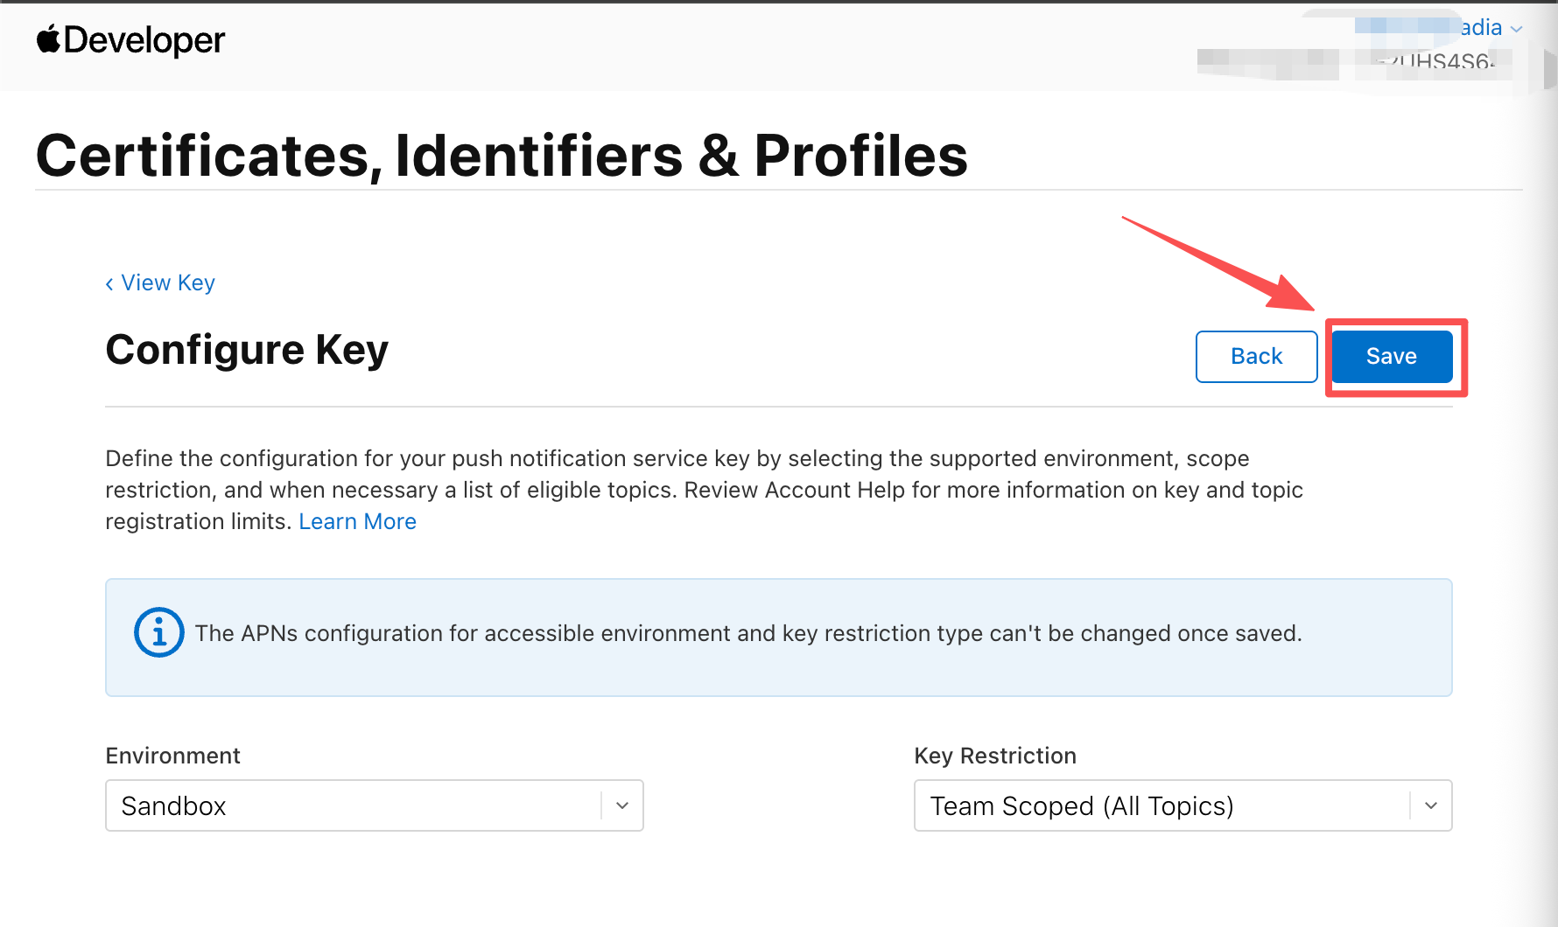1558x927 pixels.
Task: Save the key configuration
Action: click(x=1391, y=357)
